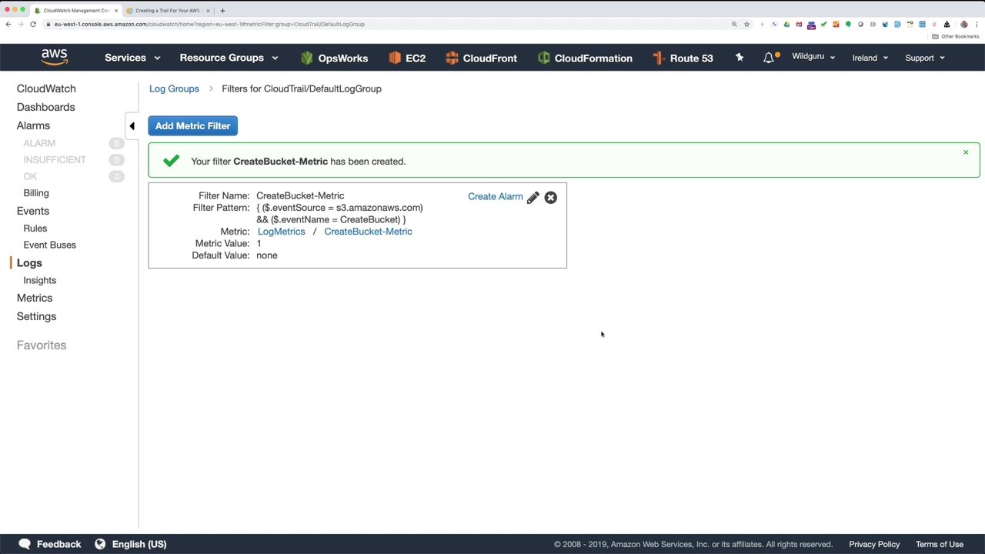The width and height of the screenshot is (985, 554).
Task: Open the CreateBucket-Metric metric link
Action: [368, 232]
